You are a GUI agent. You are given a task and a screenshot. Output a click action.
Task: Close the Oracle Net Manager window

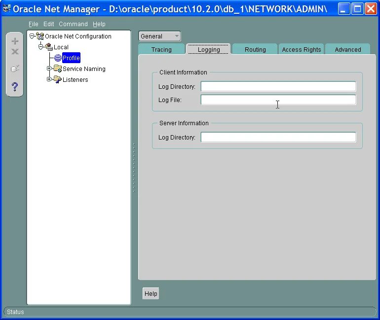click(x=371, y=9)
